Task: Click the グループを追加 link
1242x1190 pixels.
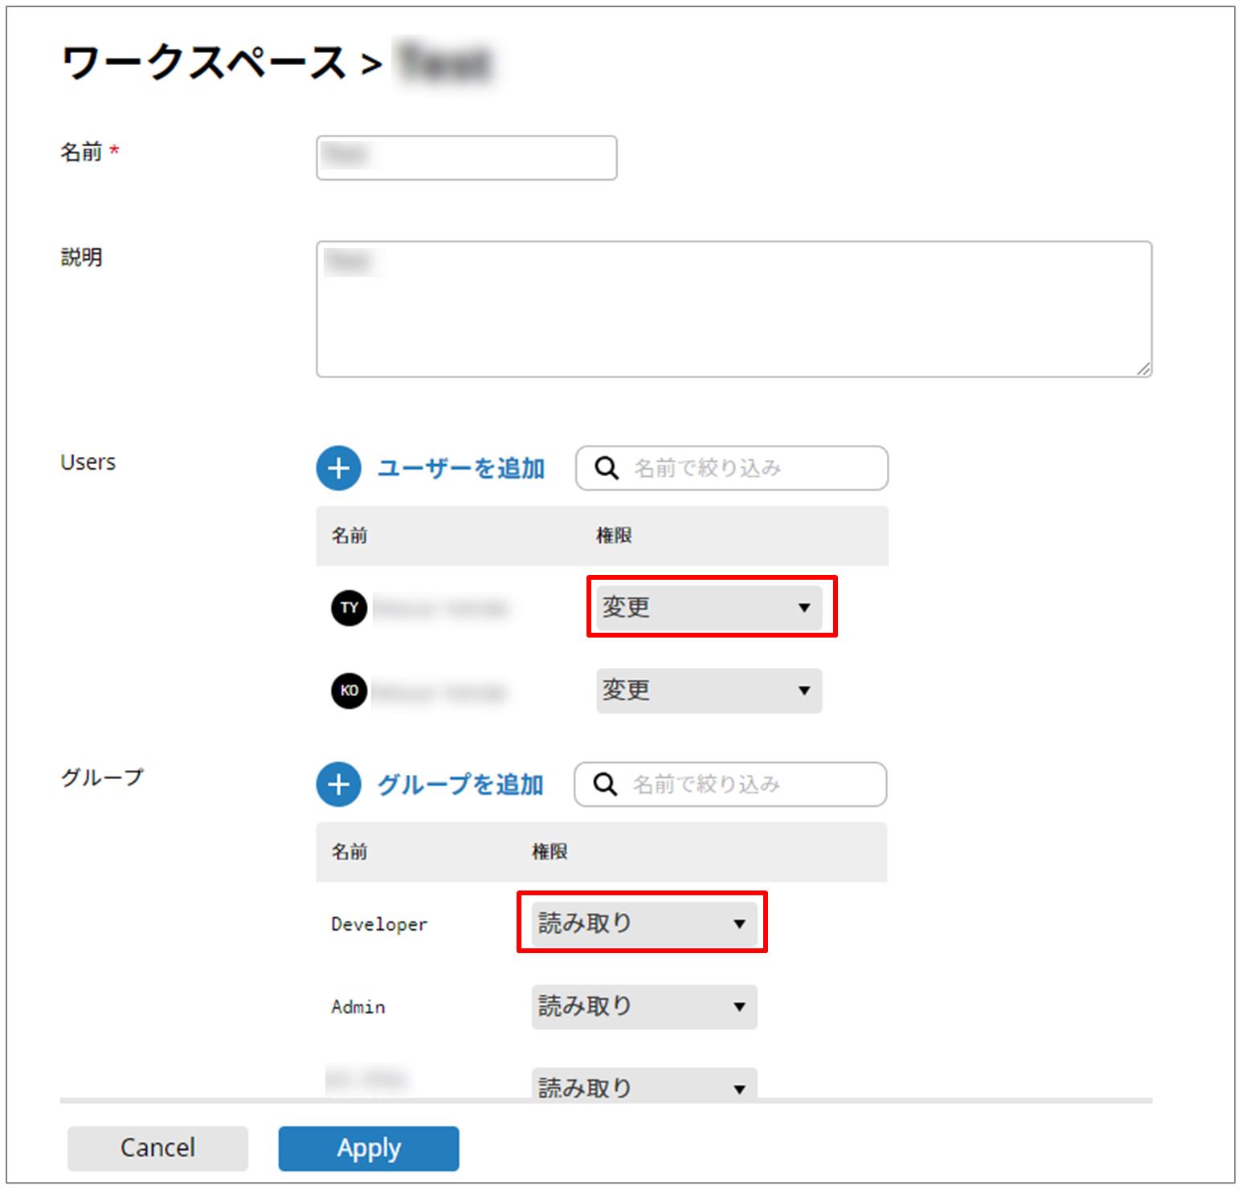Action: tap(460, 785)
